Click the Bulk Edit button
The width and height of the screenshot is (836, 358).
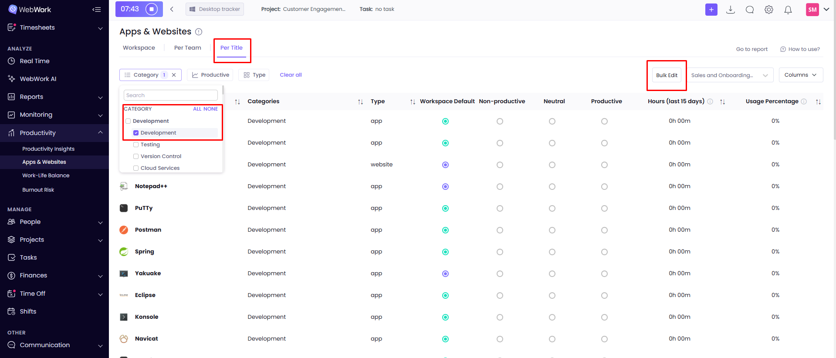coord(667,75)
